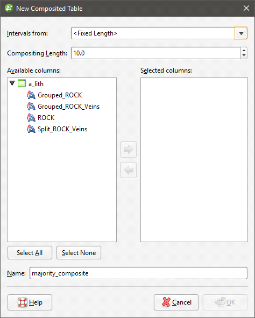This screenshot has height=318, width=255.
Task: Click the right arrow to add column
Action: [x=129, y=150]
